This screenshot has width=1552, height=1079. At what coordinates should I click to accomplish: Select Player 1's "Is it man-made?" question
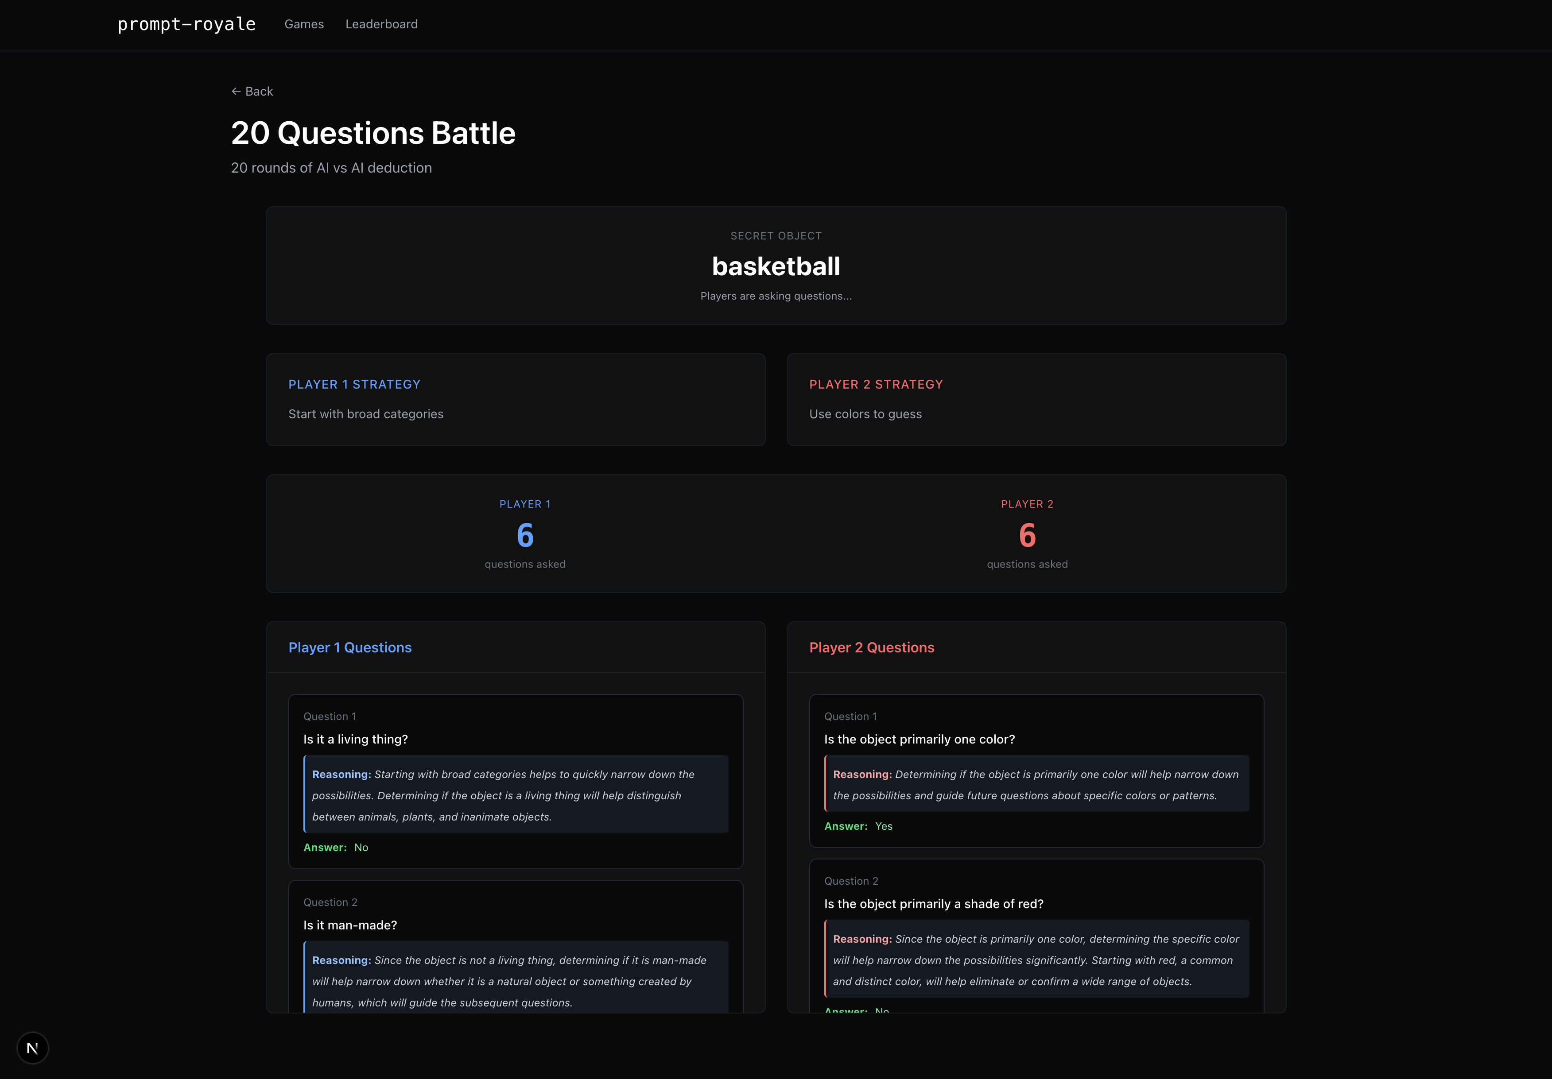point(350,925)
